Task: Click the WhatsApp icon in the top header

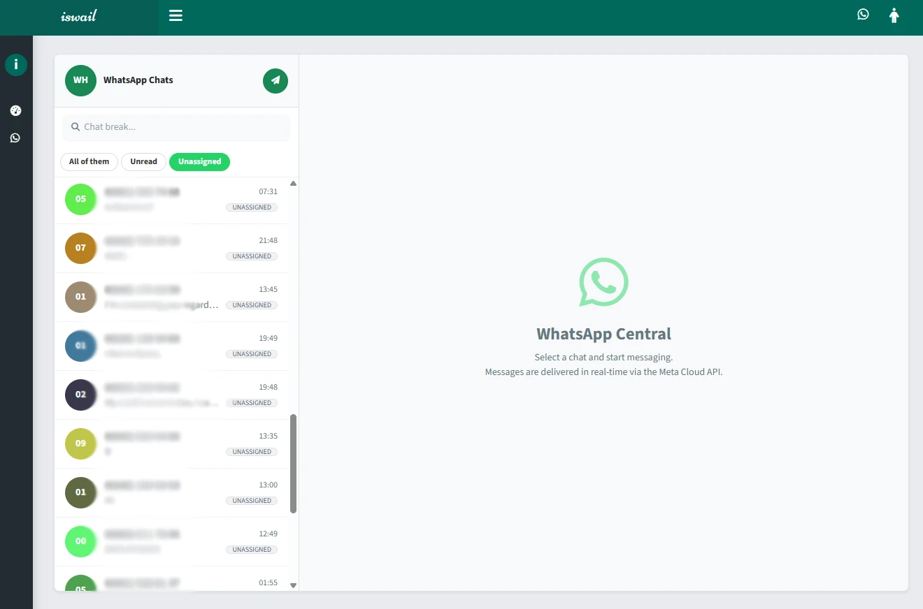Action: point(863,14)
